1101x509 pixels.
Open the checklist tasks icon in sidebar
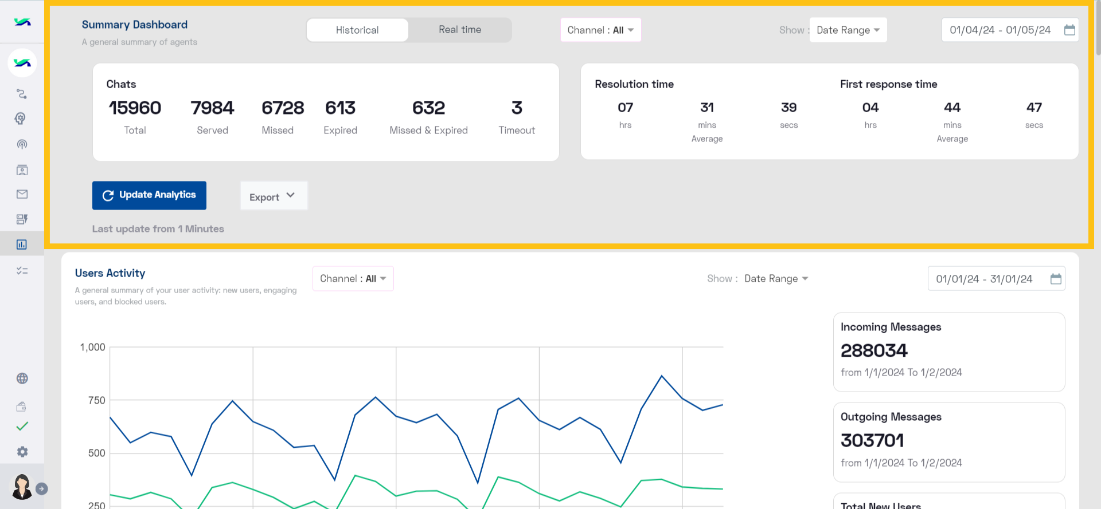22,270
